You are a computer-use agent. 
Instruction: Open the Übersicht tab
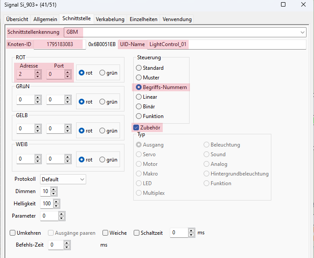pyautogui.click(x=18, y=19)
